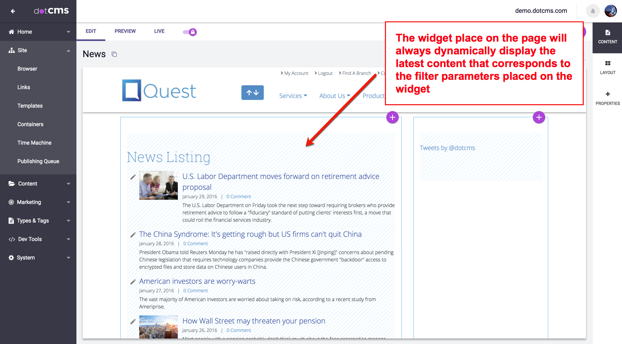The image size is (622, 344).
Task: Open the Properties panel
Action: 607,98
